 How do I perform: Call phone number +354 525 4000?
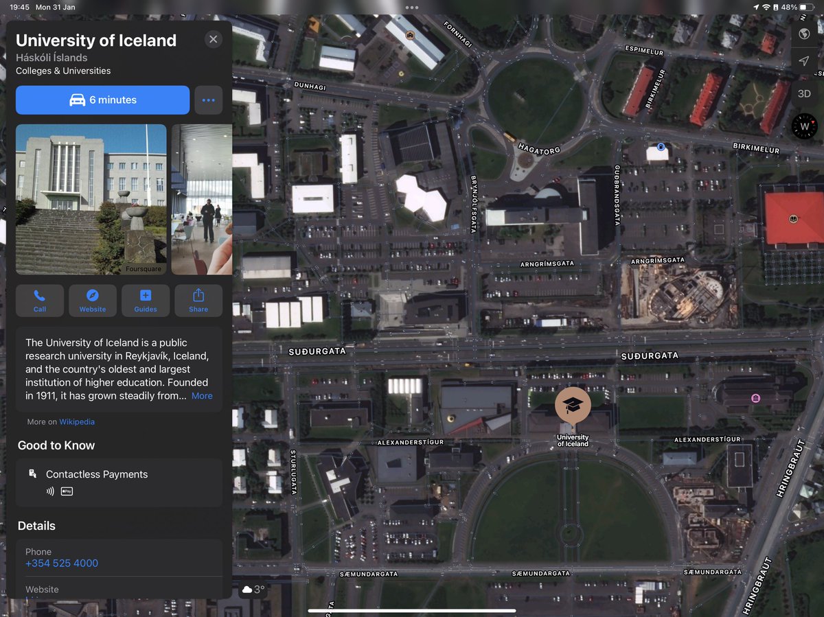pyautogui.click(x=62, y=563)
